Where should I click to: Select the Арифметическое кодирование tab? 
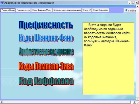click(67, 10)
